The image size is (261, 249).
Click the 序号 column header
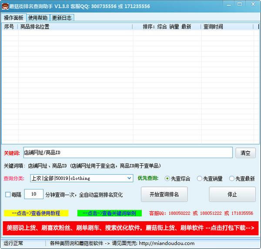tap(9, 27)
